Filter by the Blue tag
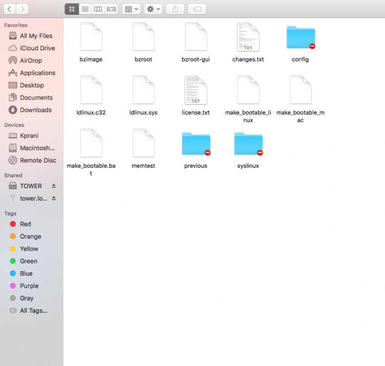 (31, 273)
